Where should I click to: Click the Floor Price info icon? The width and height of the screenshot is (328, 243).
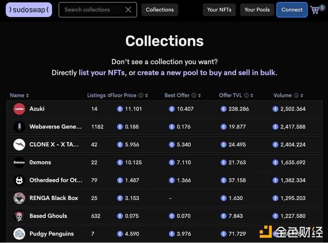point(141,95)
